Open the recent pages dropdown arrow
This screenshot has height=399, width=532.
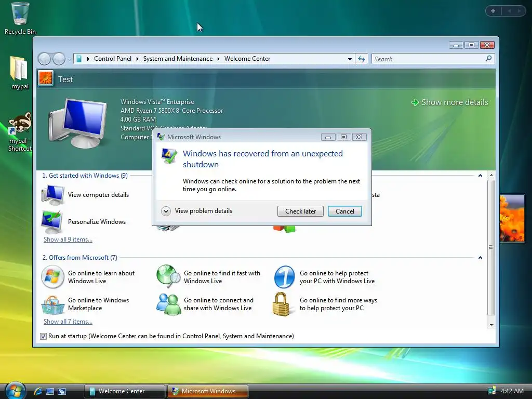(x=69, y=59)
